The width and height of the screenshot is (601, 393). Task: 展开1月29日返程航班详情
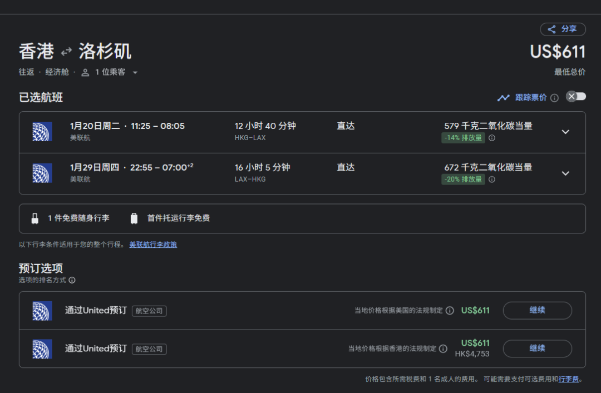click(565, 173)
